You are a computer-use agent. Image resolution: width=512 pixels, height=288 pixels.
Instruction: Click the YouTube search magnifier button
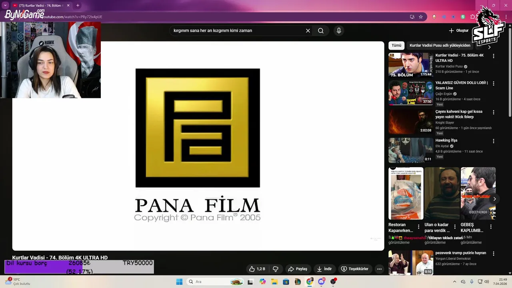(x=321, y=30)
